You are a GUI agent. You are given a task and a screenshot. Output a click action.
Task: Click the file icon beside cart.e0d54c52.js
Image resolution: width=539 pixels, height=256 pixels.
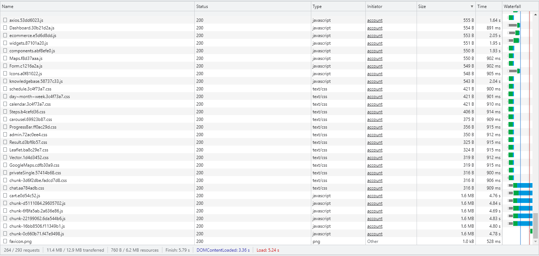tap(5, 196)
